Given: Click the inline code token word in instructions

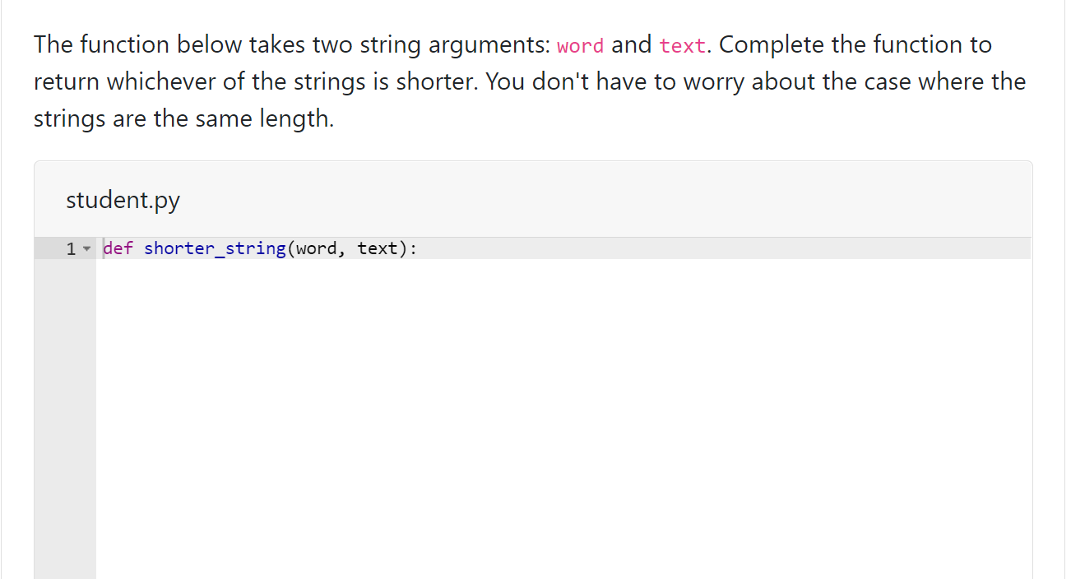Looking at the screenshot, I should point(580,45).
